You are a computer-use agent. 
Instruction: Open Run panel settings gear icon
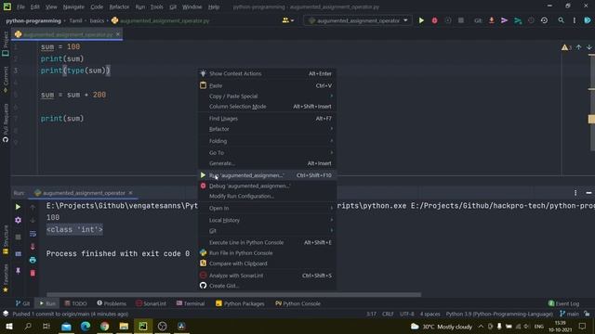[18, 220]
